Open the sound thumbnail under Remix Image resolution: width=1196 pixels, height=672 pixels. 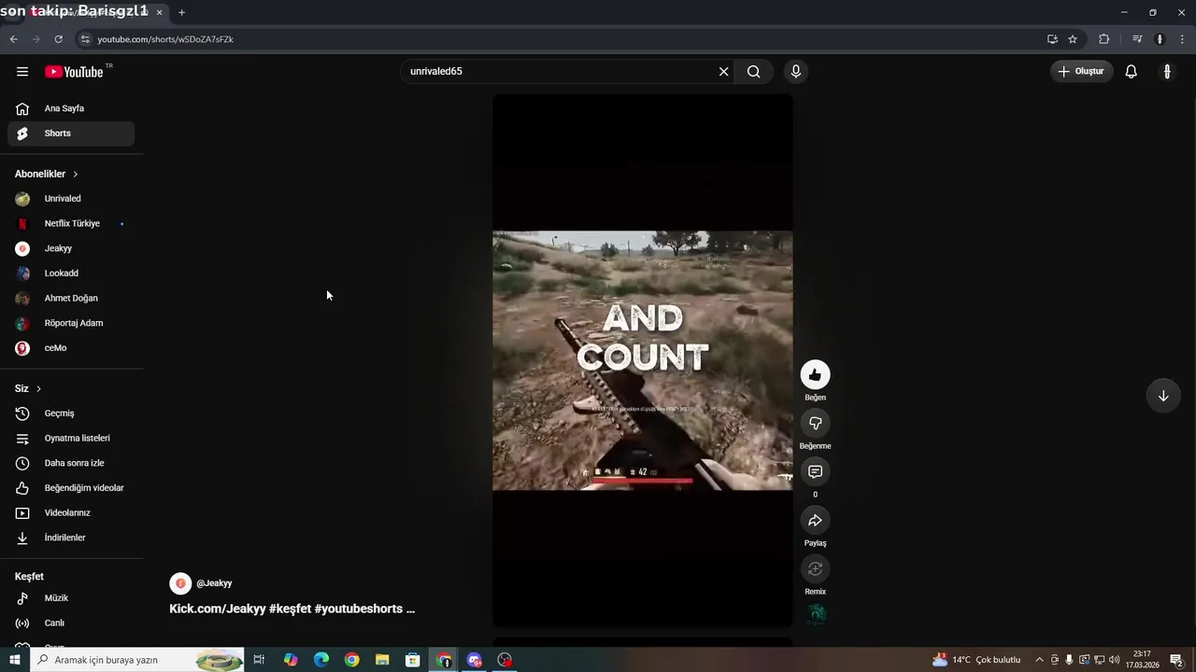click(817, 614)
